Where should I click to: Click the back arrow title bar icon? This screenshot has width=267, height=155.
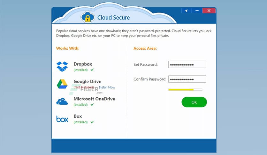tap(186, 11)
